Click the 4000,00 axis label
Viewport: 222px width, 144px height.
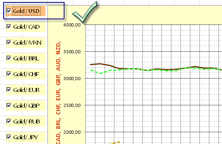point(72,25)
